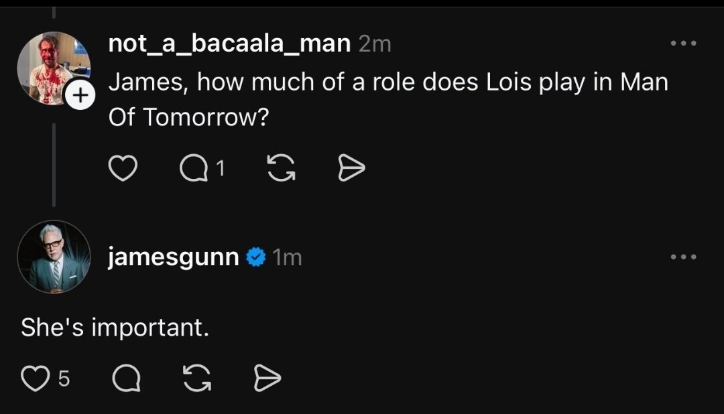Viewport: 724px width, 414px height.
Task: Share jamesgunn's reply with send icon
Action: [x=267, y=379]
